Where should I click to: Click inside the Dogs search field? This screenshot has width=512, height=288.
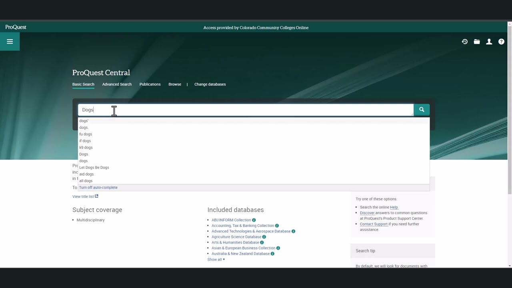[246, 110]
